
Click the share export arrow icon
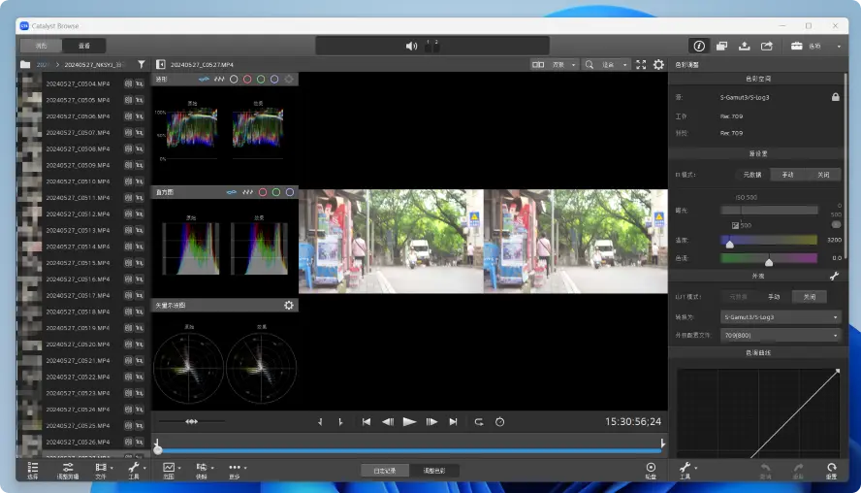pyautogui.click(x=767, y=47)
